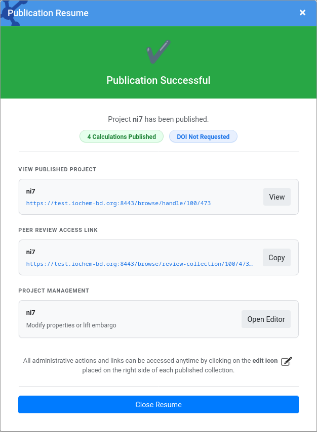Close the Publication Resume dialog
Screen dimensions: 317x432
pyautogui.click(x=302, y=13)
